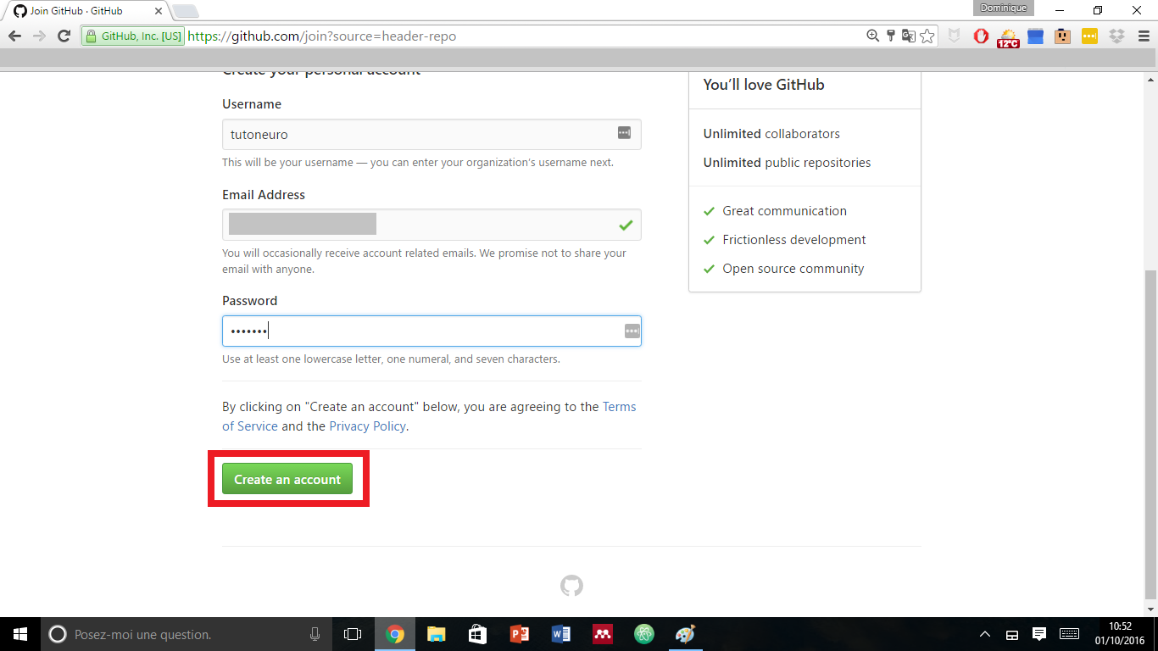This screenshot has width=1158, height=651.
Task: Click 'Unlimited collaborators' text
Action: click(771, 134)
